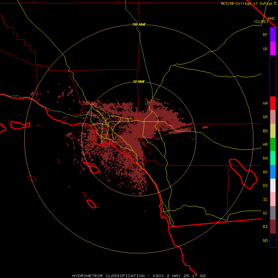The width and height of the screenshot is (278, 278).
Task: Click the magenta UK color swatch
Action: 273,48
